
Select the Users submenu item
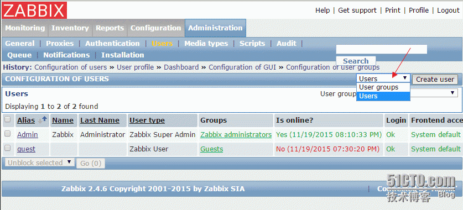coord(162,43)
